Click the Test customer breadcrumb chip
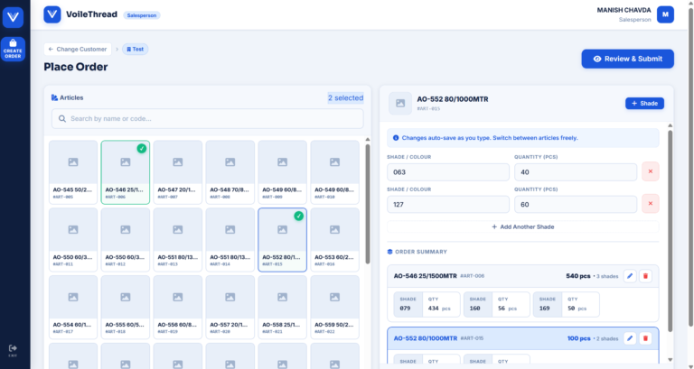The width and height of the screenshot is (694, 369). (135, 49)
